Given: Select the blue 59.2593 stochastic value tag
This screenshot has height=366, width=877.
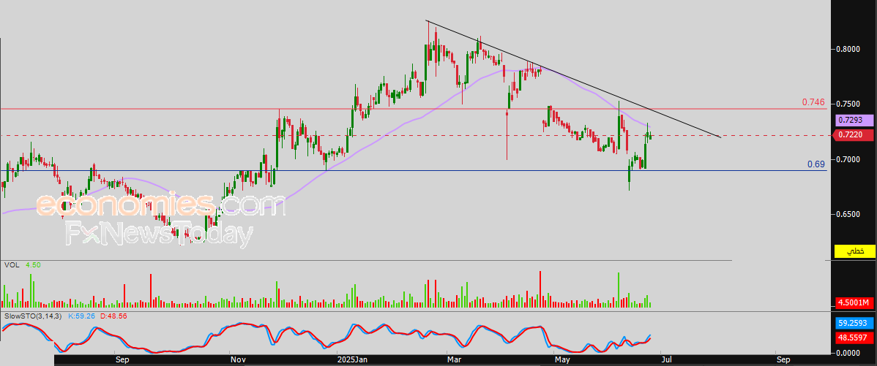Looking at the screenshot, I should pos(854,322).
